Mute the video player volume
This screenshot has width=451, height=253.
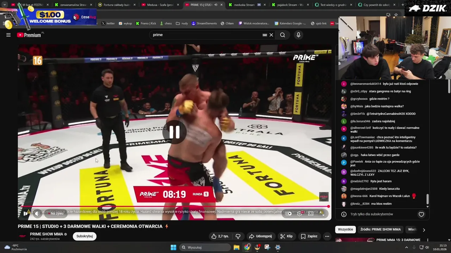pyautogui.click(x=37, y=213)
